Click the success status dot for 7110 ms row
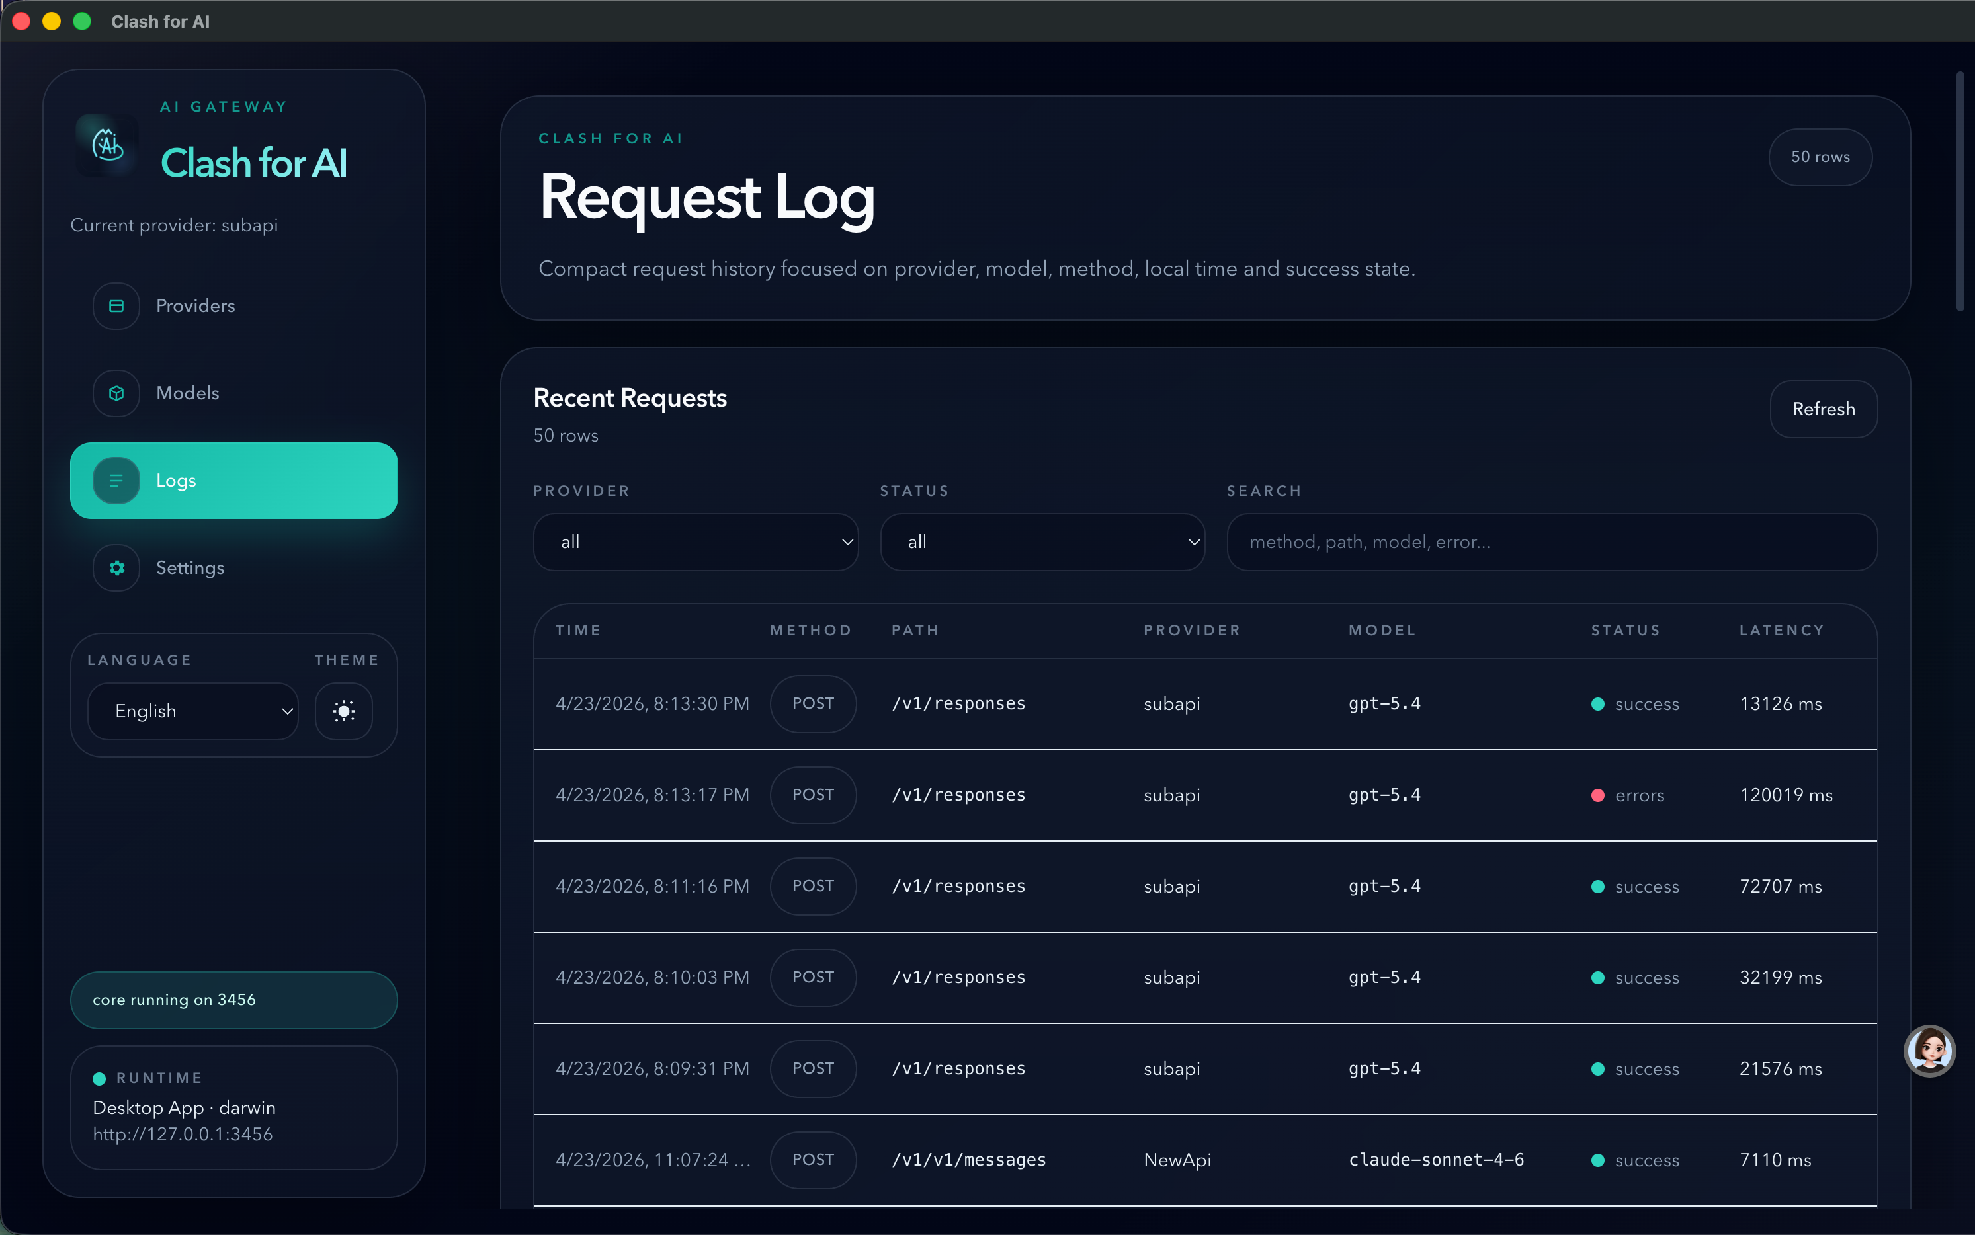This screenshot has width=1975, height=1235. tap(1597, 1161)
